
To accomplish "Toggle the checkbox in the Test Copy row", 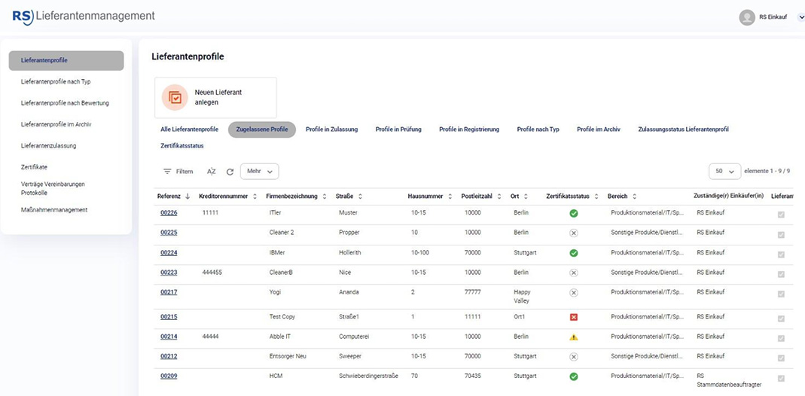I will (x=781, y=318).
